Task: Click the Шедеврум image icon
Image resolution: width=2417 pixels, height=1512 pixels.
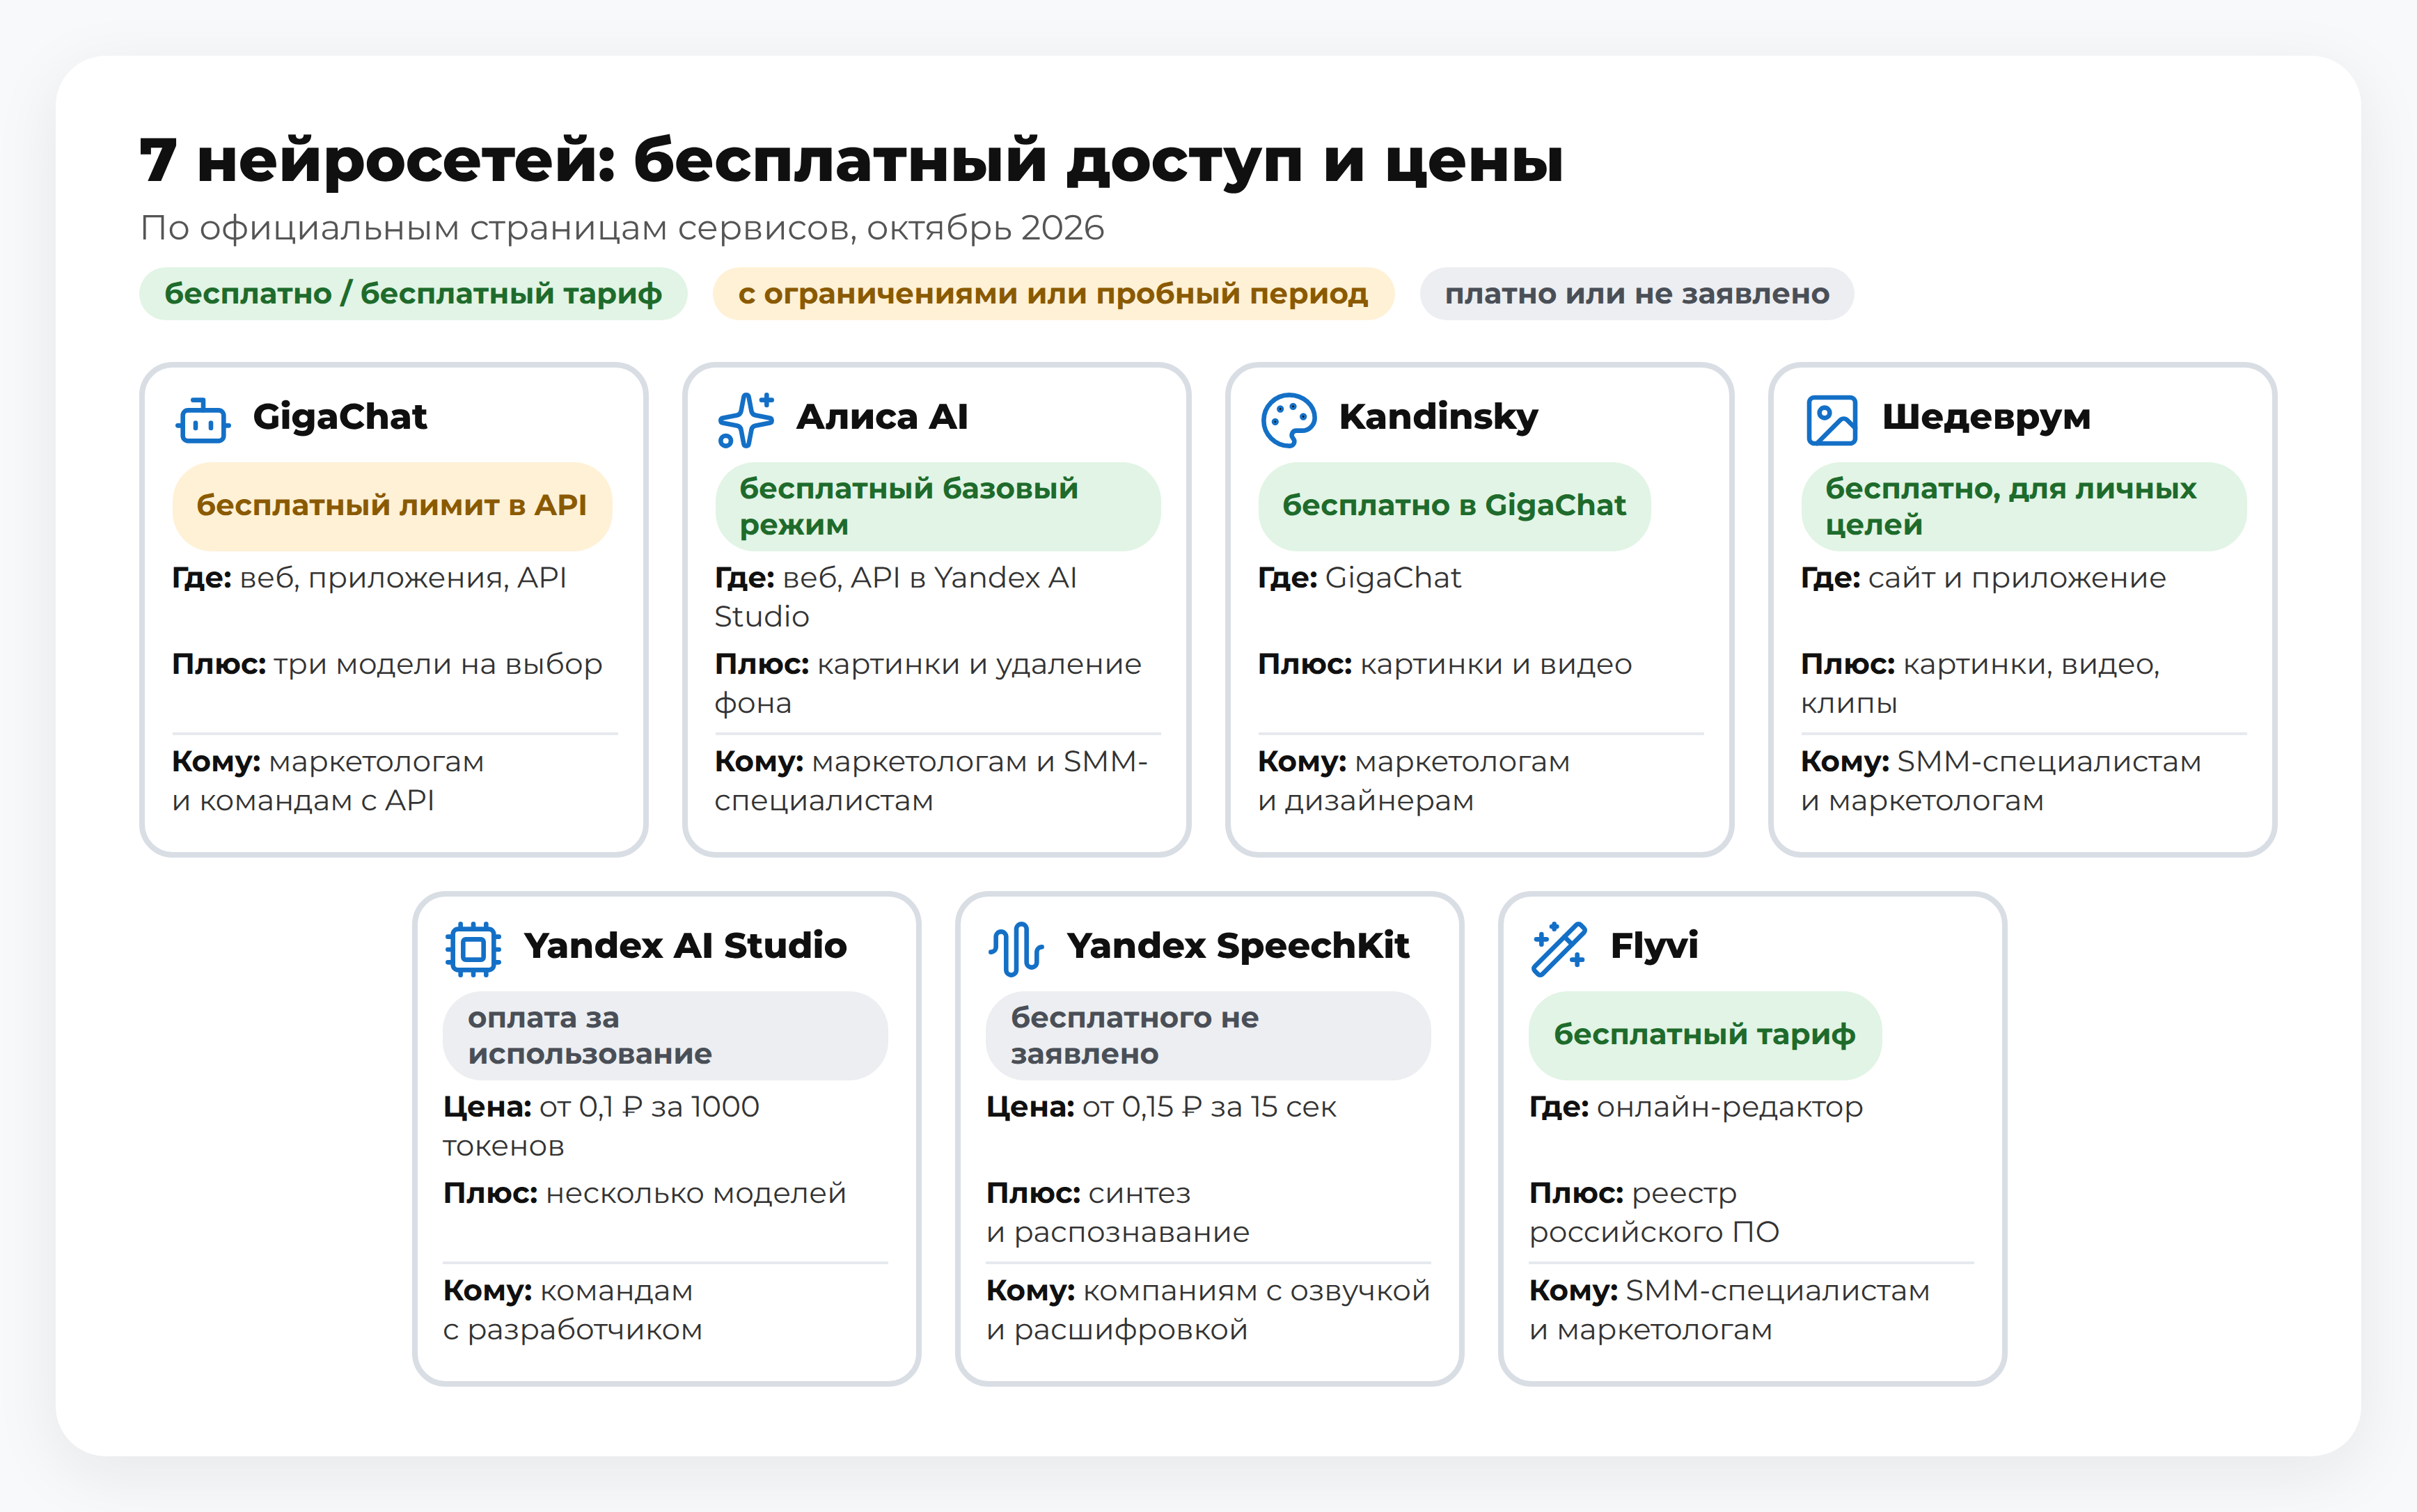Action: (x=1832, y=420)
